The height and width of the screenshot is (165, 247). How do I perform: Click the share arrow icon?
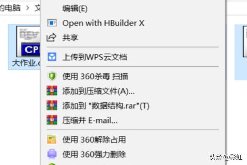point(51,38)
